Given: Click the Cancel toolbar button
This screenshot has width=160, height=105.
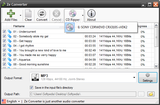Looking at the screenshot, I should (56, 15).
